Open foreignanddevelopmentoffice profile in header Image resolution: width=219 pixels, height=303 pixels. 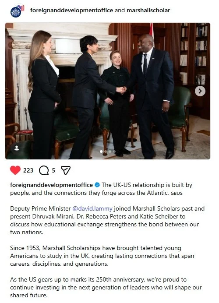71,10
